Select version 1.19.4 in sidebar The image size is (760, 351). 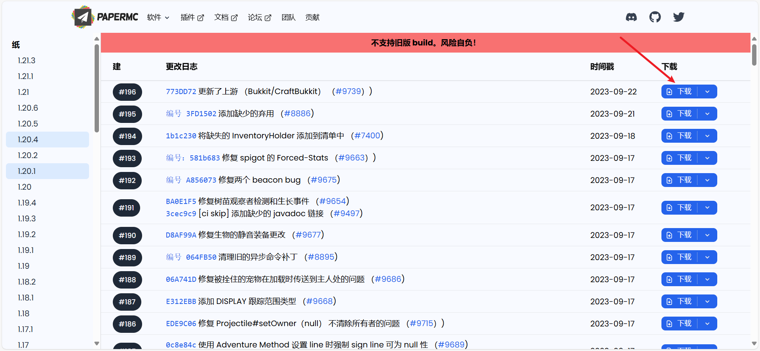coord(27,203)
